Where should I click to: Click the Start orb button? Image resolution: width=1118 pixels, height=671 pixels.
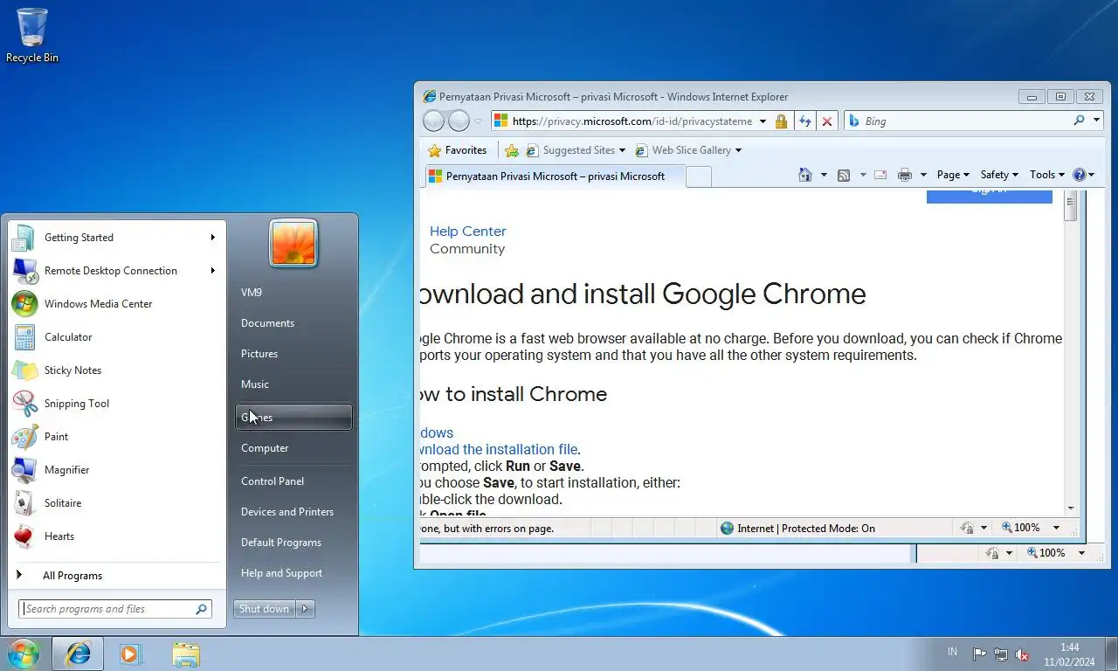(23, 654)
